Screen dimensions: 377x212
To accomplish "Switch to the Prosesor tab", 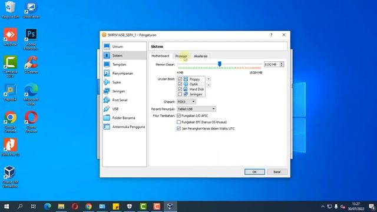I will (x=181, y=56).
